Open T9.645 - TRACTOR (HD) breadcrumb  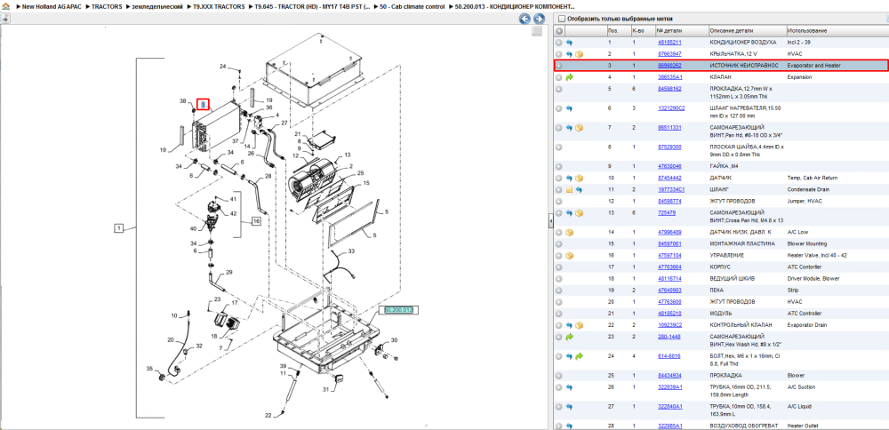[313, 7]
